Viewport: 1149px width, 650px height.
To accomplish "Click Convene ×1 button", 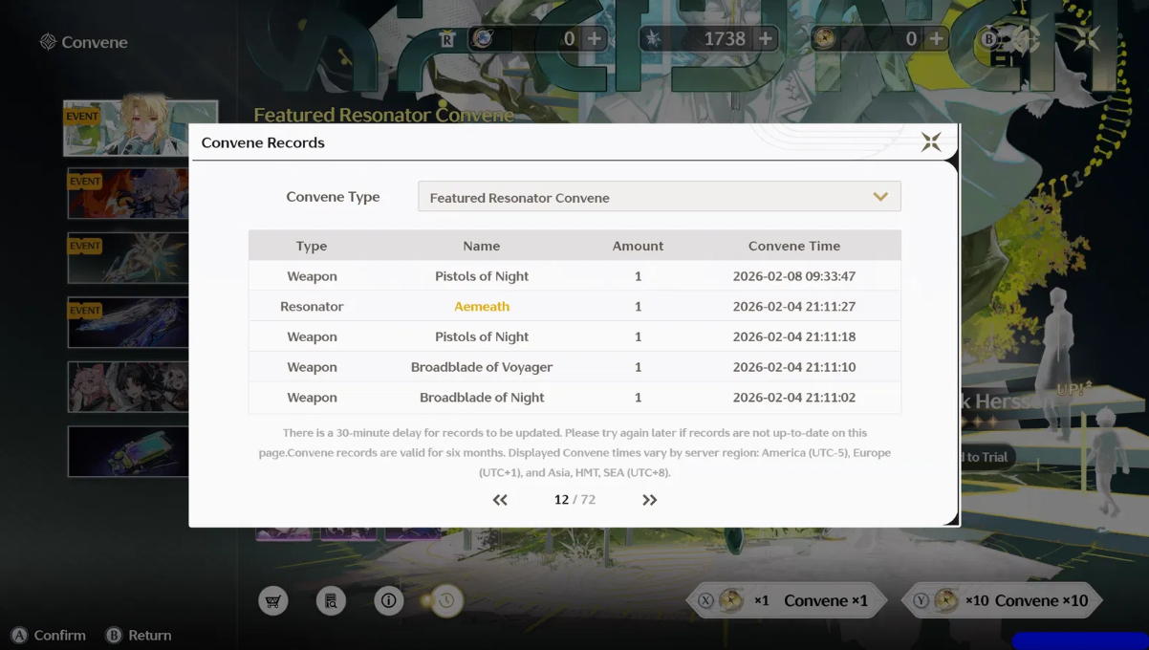I will [x=787, y=600].
